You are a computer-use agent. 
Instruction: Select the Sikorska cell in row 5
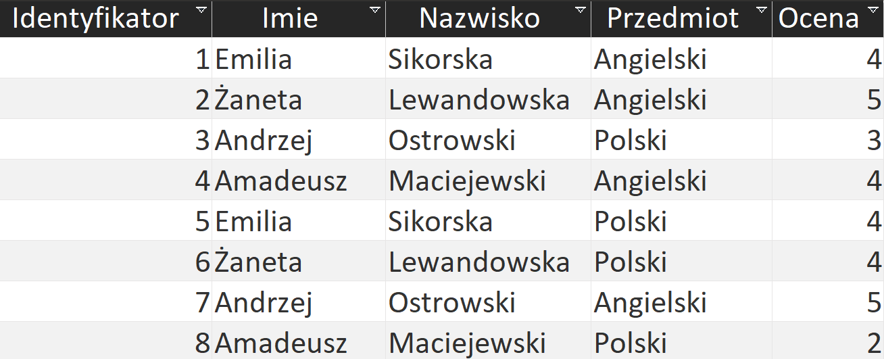click(x=488, y=221)
